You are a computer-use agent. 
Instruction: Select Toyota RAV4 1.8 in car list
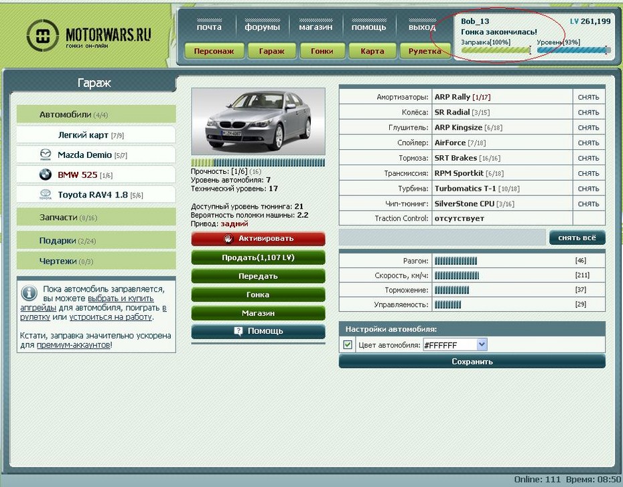tap(96, 195)
